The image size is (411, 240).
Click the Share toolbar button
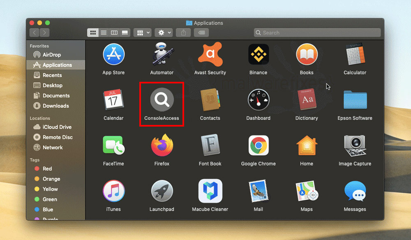pyautogui.click(x=183, y=33)
